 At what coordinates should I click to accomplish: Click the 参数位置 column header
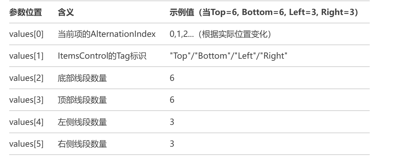click(x=26, y=12)
